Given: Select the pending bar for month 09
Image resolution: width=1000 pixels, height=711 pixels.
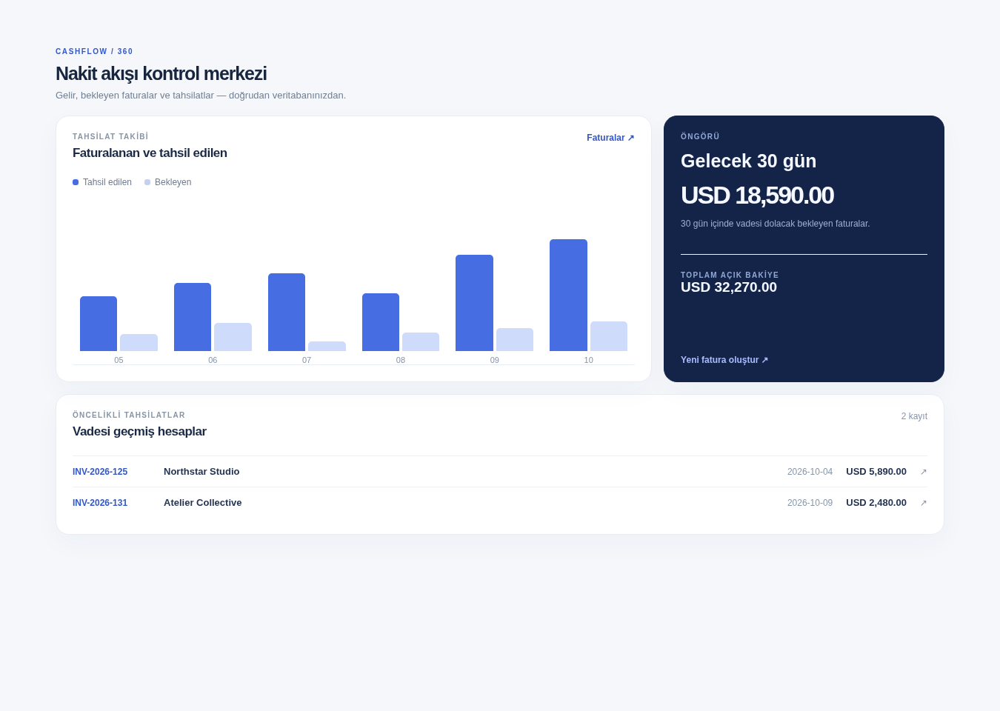Looking at the screenshot, I should click(515, 339).
